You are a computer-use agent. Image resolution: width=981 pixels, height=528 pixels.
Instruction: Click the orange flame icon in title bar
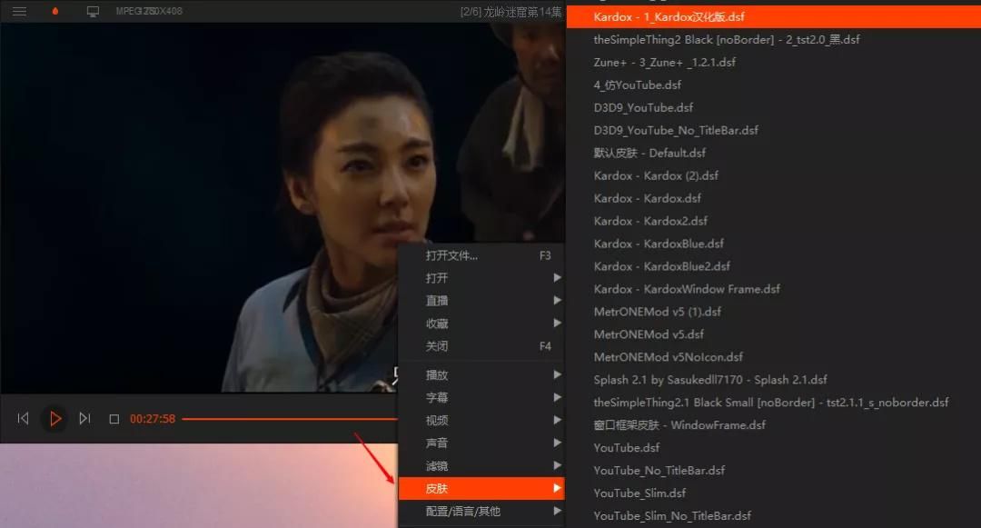point(55,12)
